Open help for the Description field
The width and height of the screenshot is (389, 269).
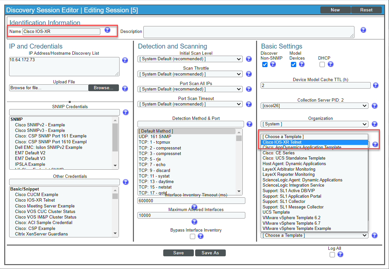363,30
